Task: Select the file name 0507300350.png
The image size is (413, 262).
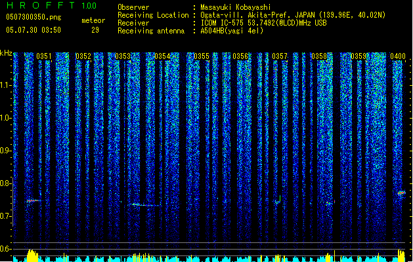Action: pos(33,18)
